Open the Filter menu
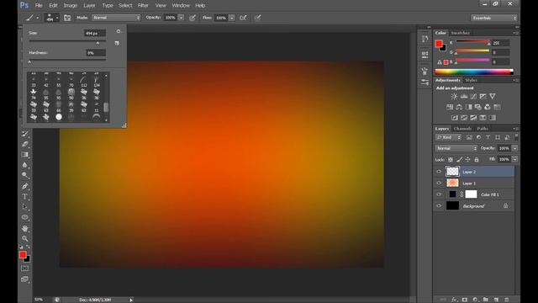Screen dimensions: 538x303 143,6
